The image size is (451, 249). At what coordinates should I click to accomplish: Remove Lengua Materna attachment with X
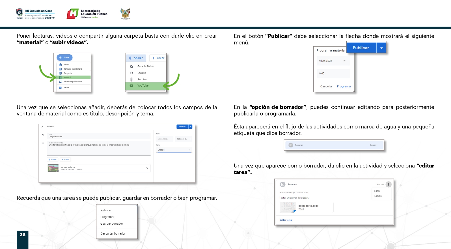click(147, 168)
